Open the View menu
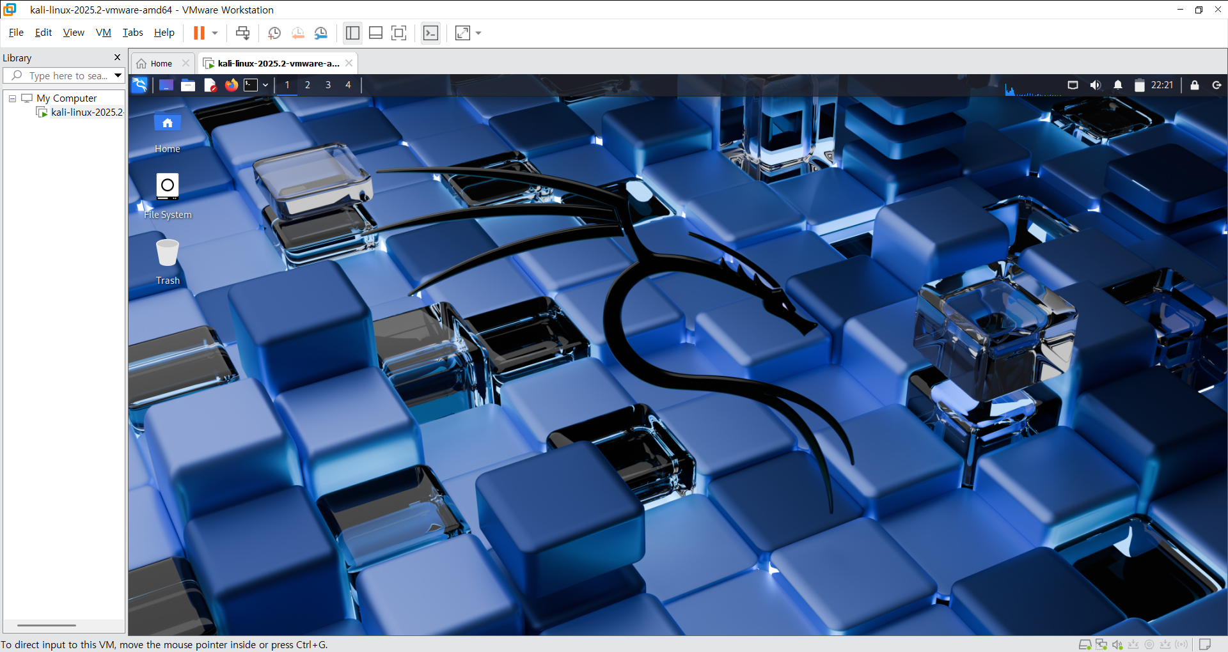Image resolution: width=1228 pixels, height=652 pixels. (x=74, y=33)
